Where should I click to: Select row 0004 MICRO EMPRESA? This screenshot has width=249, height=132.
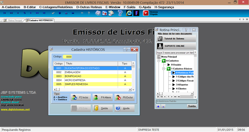point(92,80)
